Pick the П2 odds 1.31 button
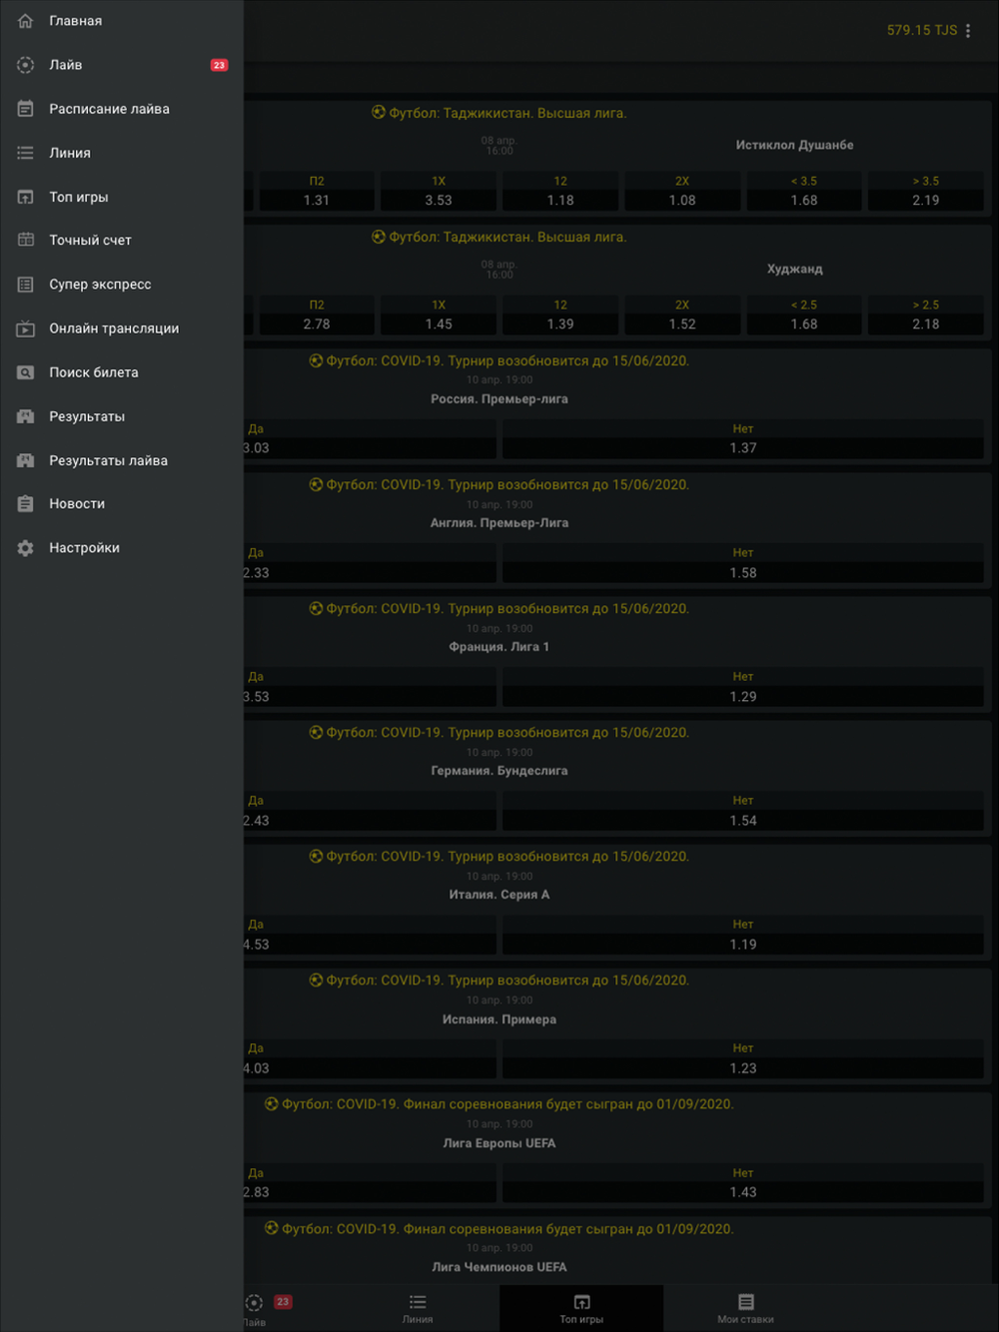The image size is (999, 1332). [317, 192]
